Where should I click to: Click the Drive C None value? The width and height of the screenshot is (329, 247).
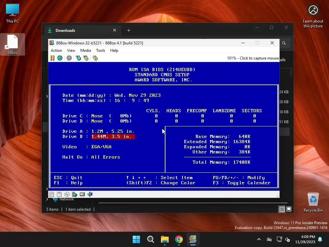(x=97, y=116)
